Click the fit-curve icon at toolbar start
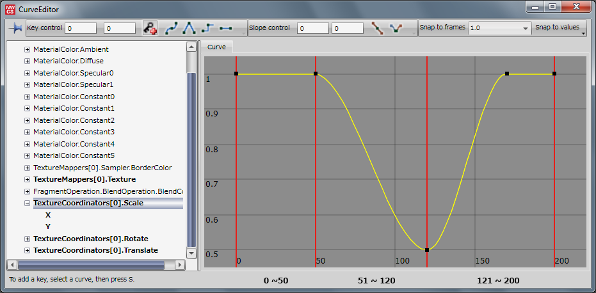Image resolution: width=596 pixels, height=293 pixels. point(15,29)
